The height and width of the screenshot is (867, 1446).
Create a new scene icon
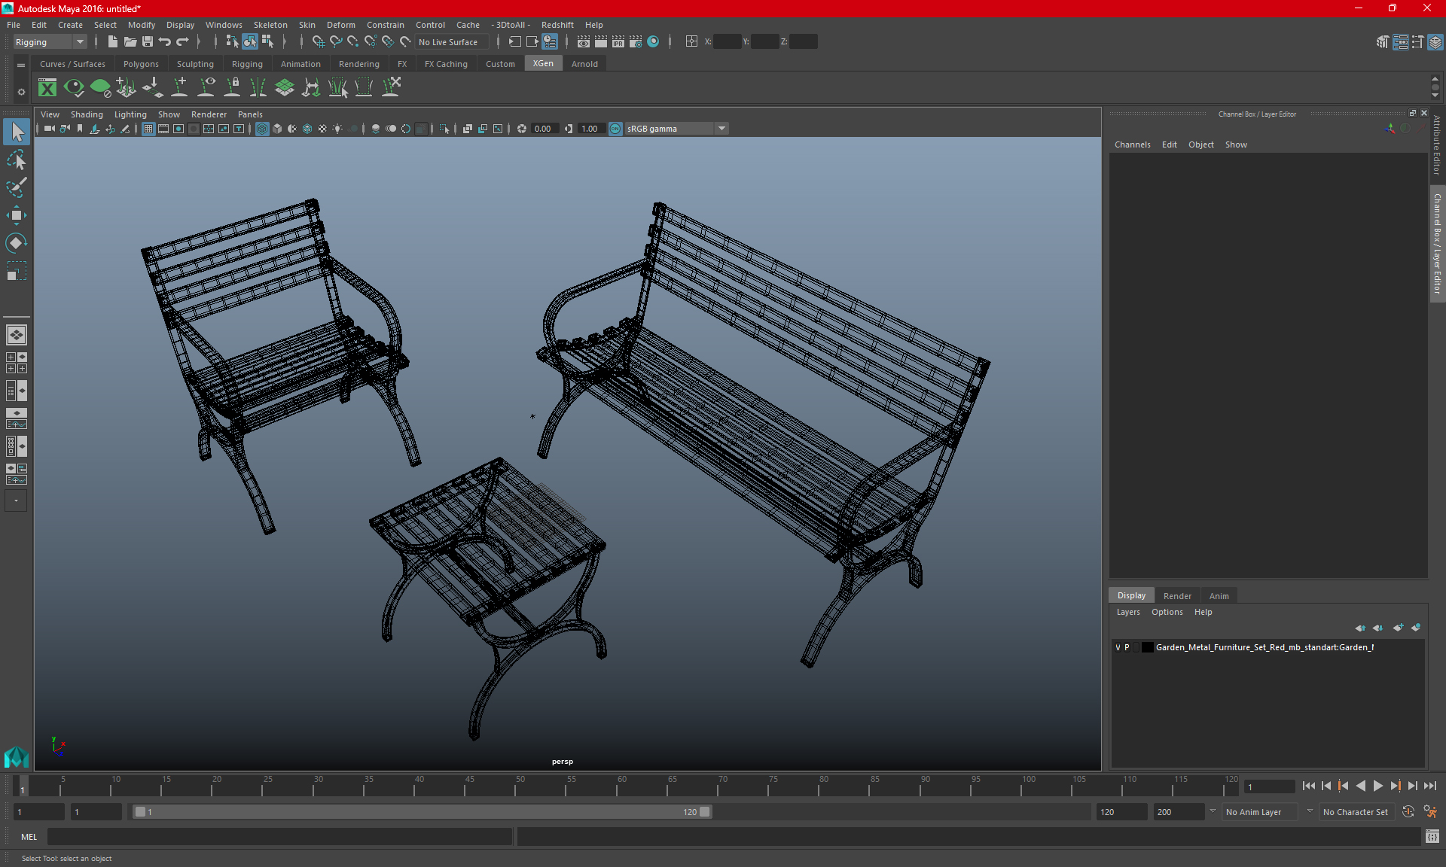point(112,42)
